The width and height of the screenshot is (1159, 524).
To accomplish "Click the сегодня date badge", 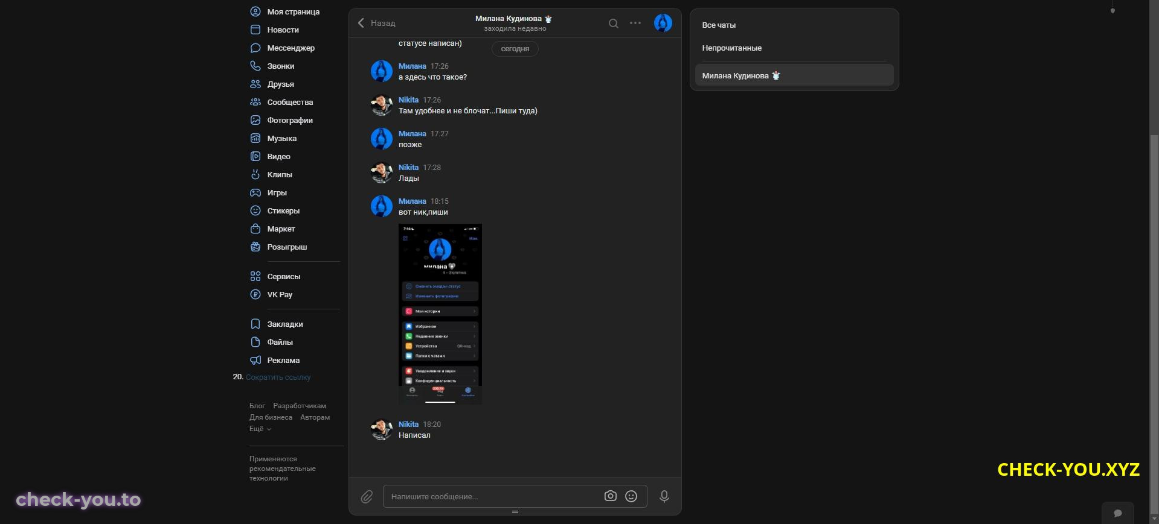I will (x=515, y=49).
